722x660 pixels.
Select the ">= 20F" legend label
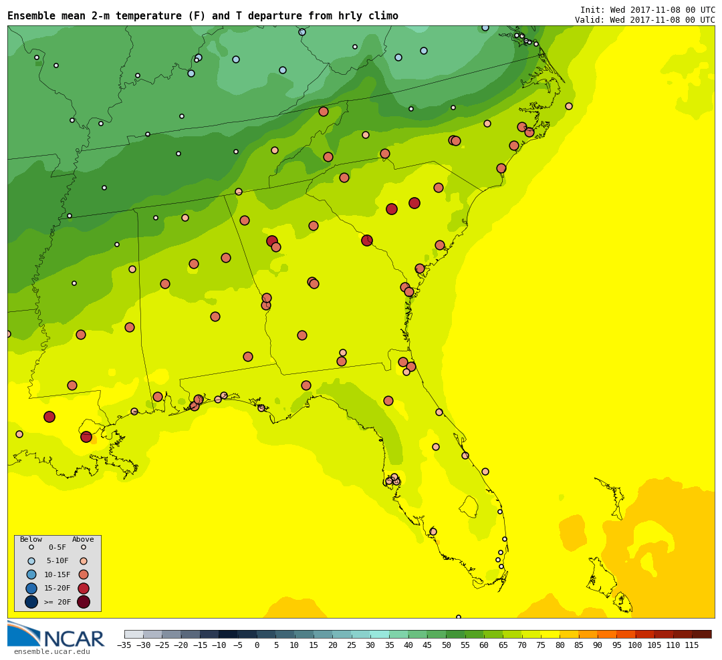(57, 602)
